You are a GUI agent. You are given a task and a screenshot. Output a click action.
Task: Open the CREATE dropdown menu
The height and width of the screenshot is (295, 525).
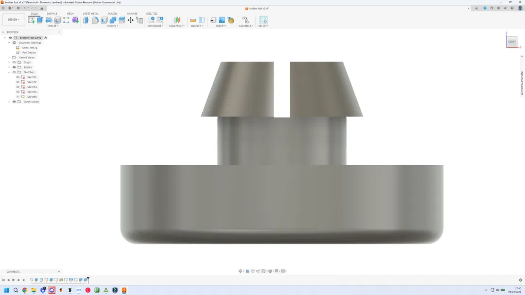pyautogui.click(x=52, y=26)
